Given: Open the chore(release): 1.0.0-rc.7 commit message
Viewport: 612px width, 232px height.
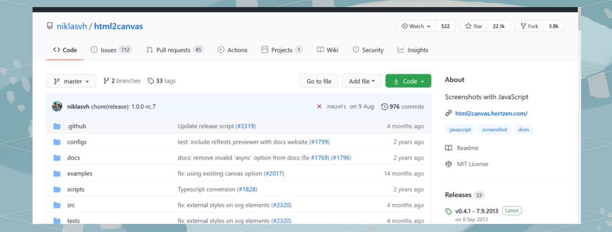Looking at the screenshot, I should [x=124, y=106].
